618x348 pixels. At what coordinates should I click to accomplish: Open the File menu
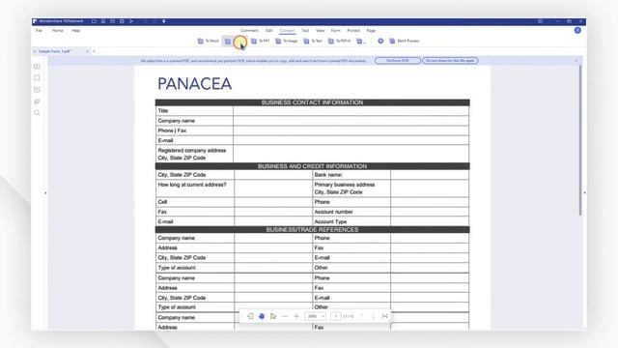(39, 30)
